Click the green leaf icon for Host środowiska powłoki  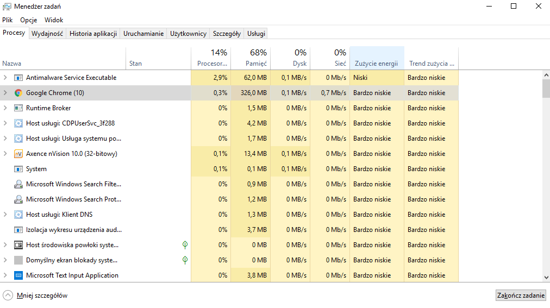[185, 245]
